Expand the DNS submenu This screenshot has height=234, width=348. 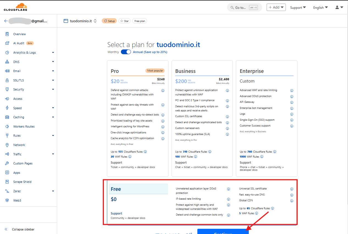tap(53, 62)
